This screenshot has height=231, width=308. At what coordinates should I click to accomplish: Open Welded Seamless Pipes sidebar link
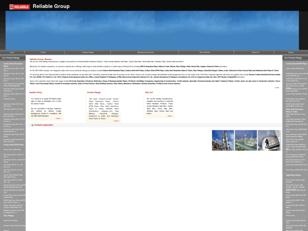coord(14,212)
